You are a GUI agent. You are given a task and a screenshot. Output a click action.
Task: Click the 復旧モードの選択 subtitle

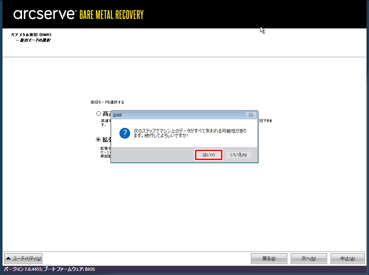click(x=35, y=40)
